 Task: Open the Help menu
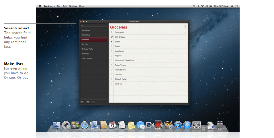click(x=81, y=6)
